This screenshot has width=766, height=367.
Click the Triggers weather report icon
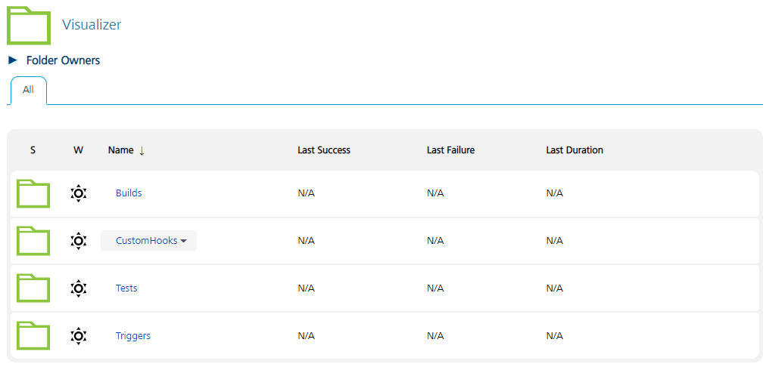(x=79, y=336)
